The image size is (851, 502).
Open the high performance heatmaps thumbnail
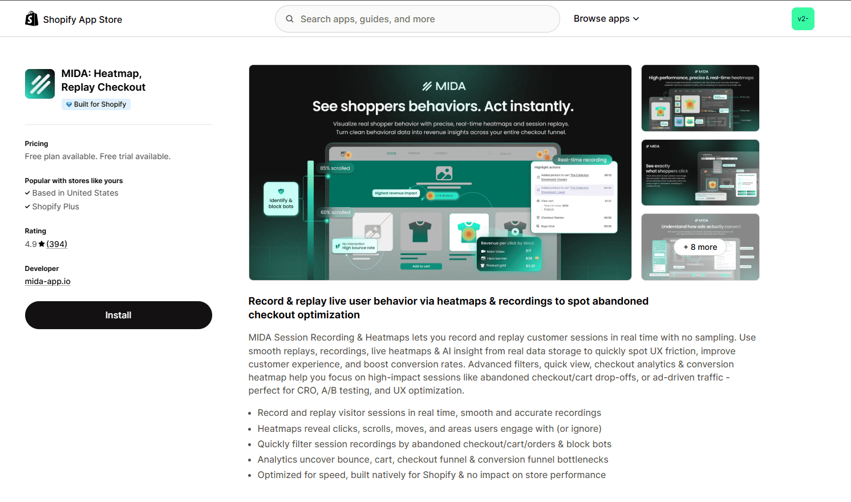700,98
